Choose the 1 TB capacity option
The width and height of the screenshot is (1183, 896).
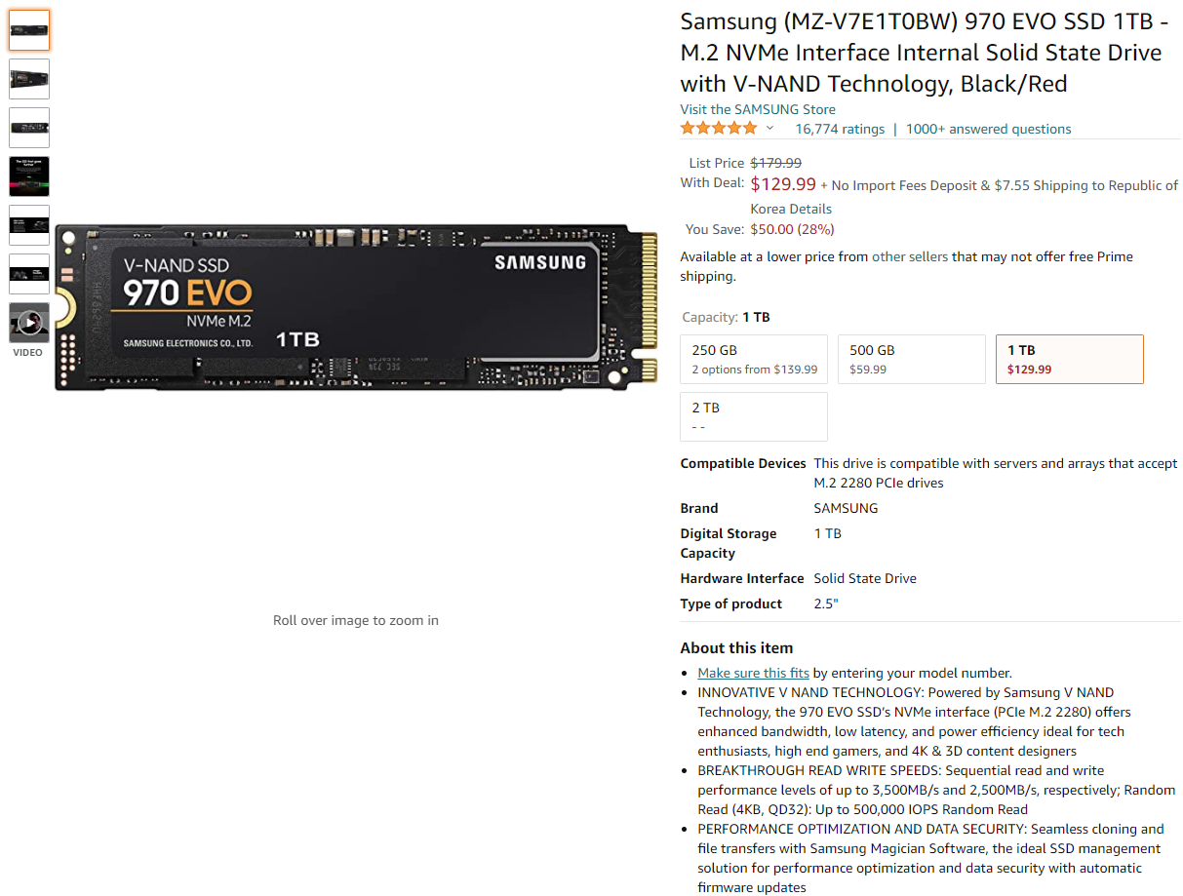pos(1070,359)
